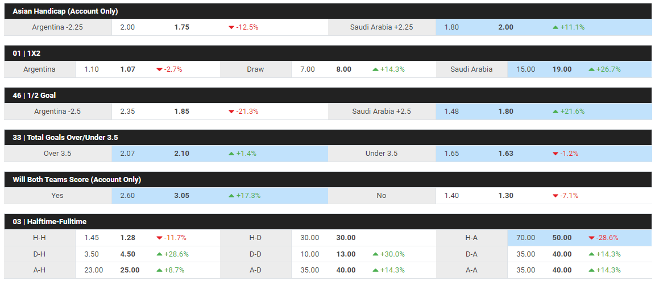
Task: Click green up arrow beside +11.1%
Action: 555,27
